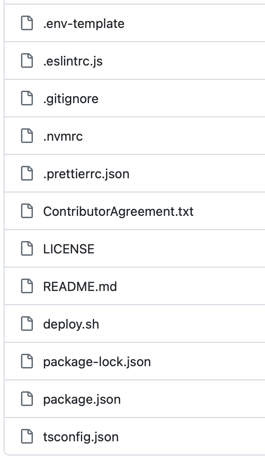
Task: Click the file icon next to LICENSE
Action: coord(27,249)
